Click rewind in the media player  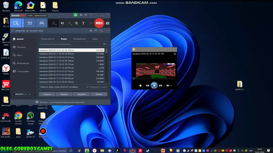click(147, 86)
